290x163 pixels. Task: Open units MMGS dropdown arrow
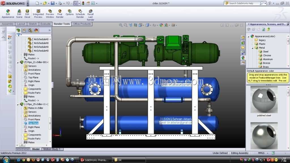267,153
